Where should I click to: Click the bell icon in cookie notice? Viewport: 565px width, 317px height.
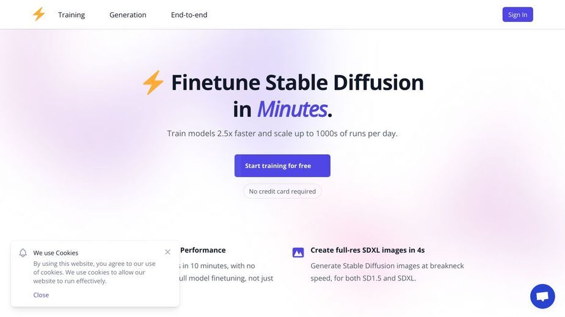click(x=23, y=253)
